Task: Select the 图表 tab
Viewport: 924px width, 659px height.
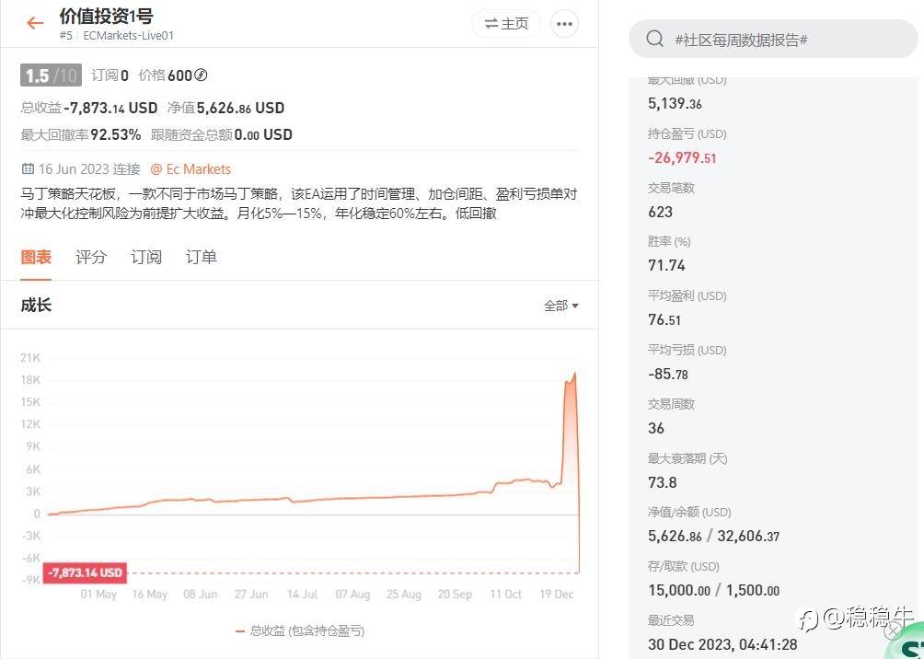Action: (36, 257)
